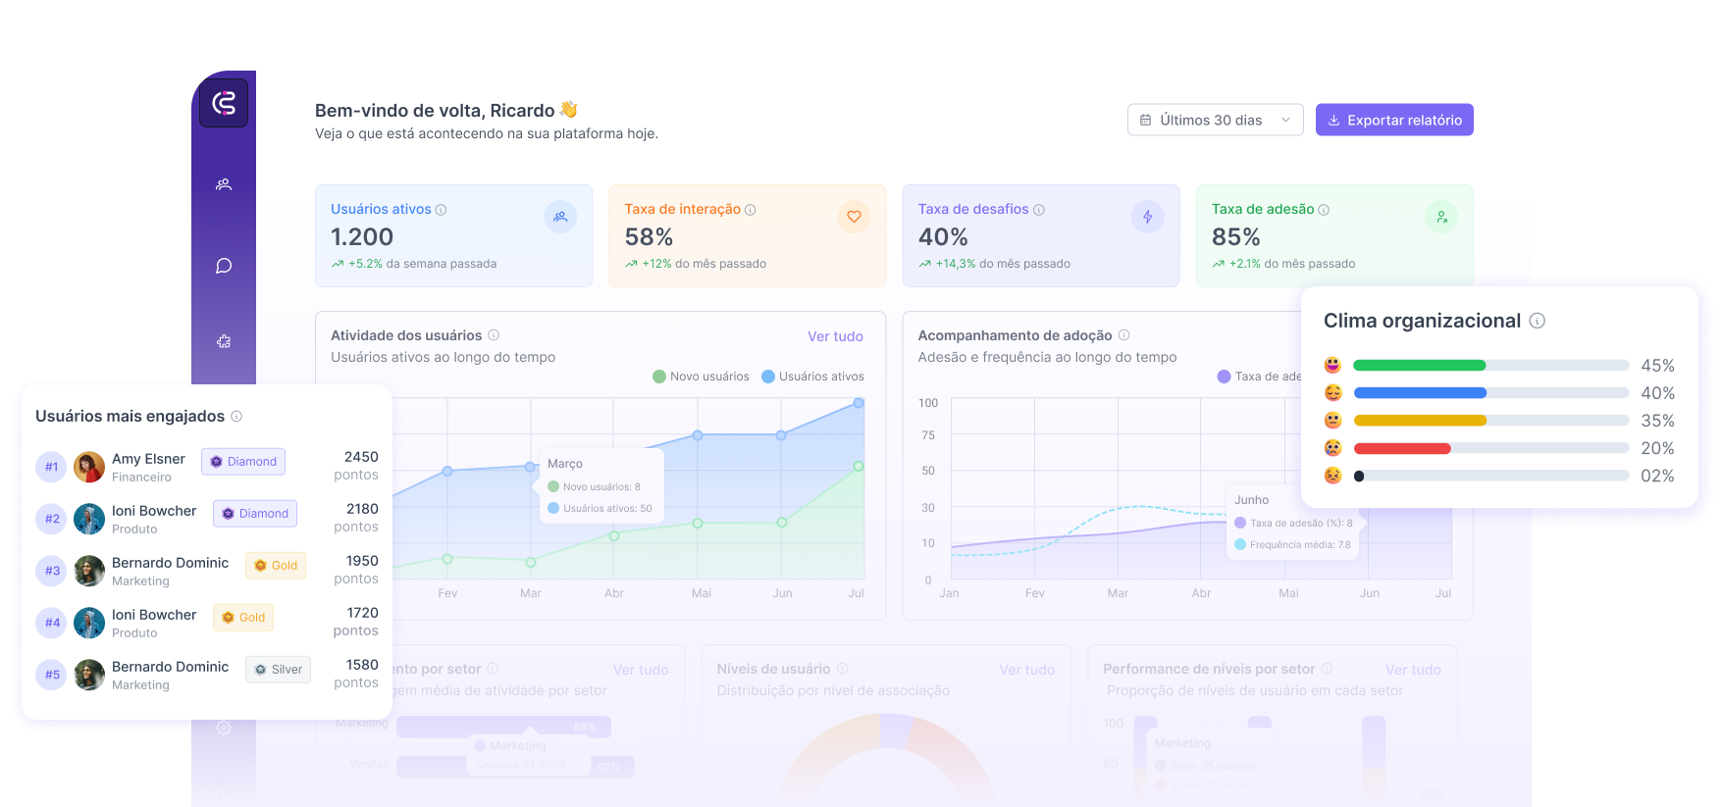This screenshot has width=1723, height=807.
Task: Open the puzzle piece integrations icon
Action: point(224,341)
